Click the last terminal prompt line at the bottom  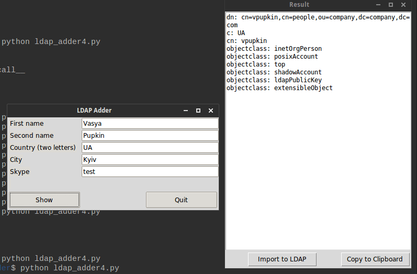click(x=60, y=268)
